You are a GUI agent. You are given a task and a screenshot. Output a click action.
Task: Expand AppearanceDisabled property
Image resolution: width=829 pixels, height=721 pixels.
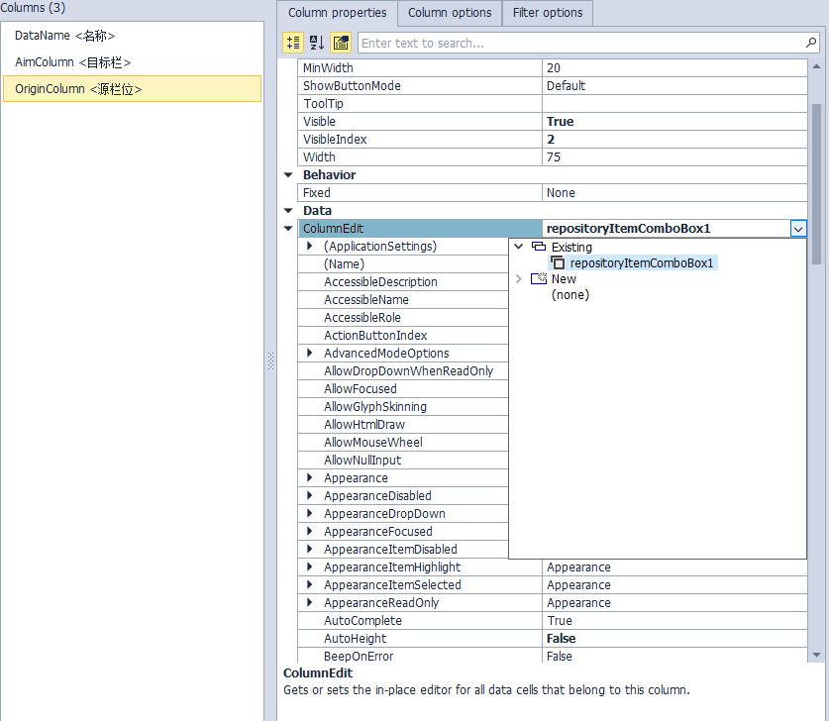310,495
